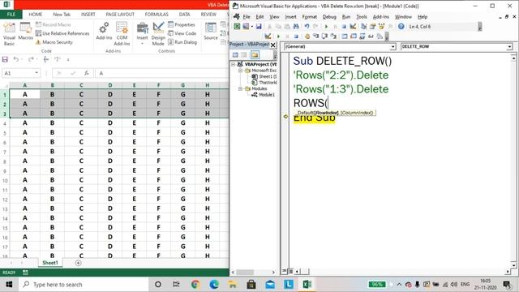This screenshot has height=292, width=519.
Task: Open Windows Start menu
Action: click(x=9, y=285)
